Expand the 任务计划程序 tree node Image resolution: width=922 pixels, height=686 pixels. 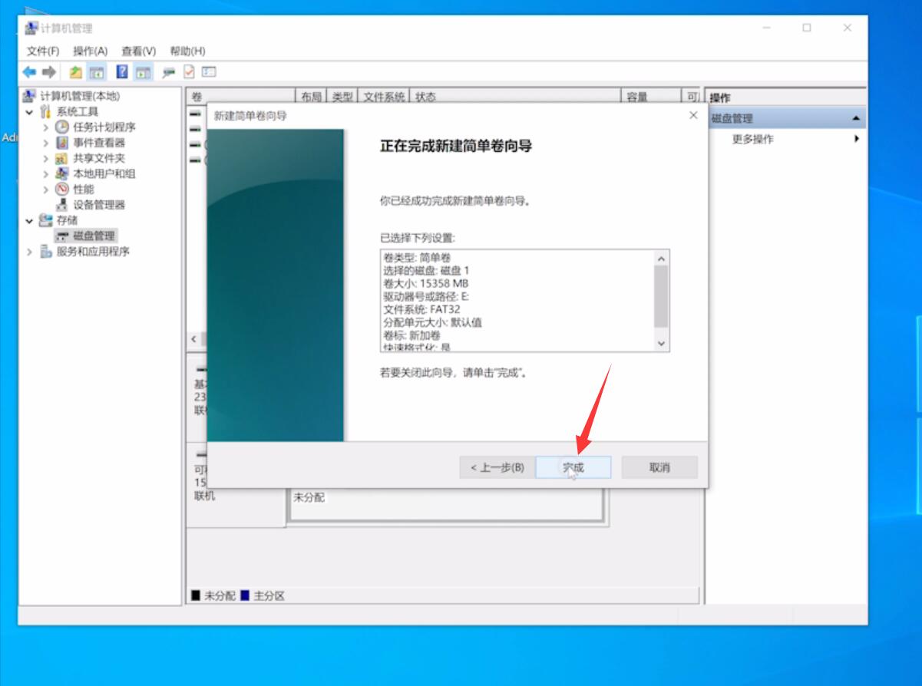click(46, 127)
